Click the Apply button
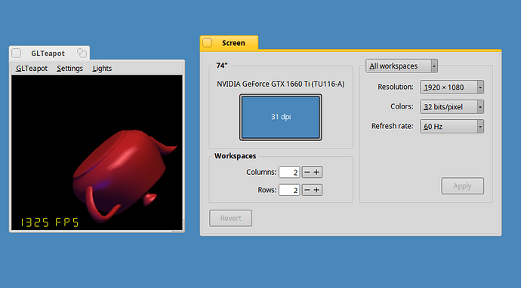This screenshot has width=521, height=288. 462,185
